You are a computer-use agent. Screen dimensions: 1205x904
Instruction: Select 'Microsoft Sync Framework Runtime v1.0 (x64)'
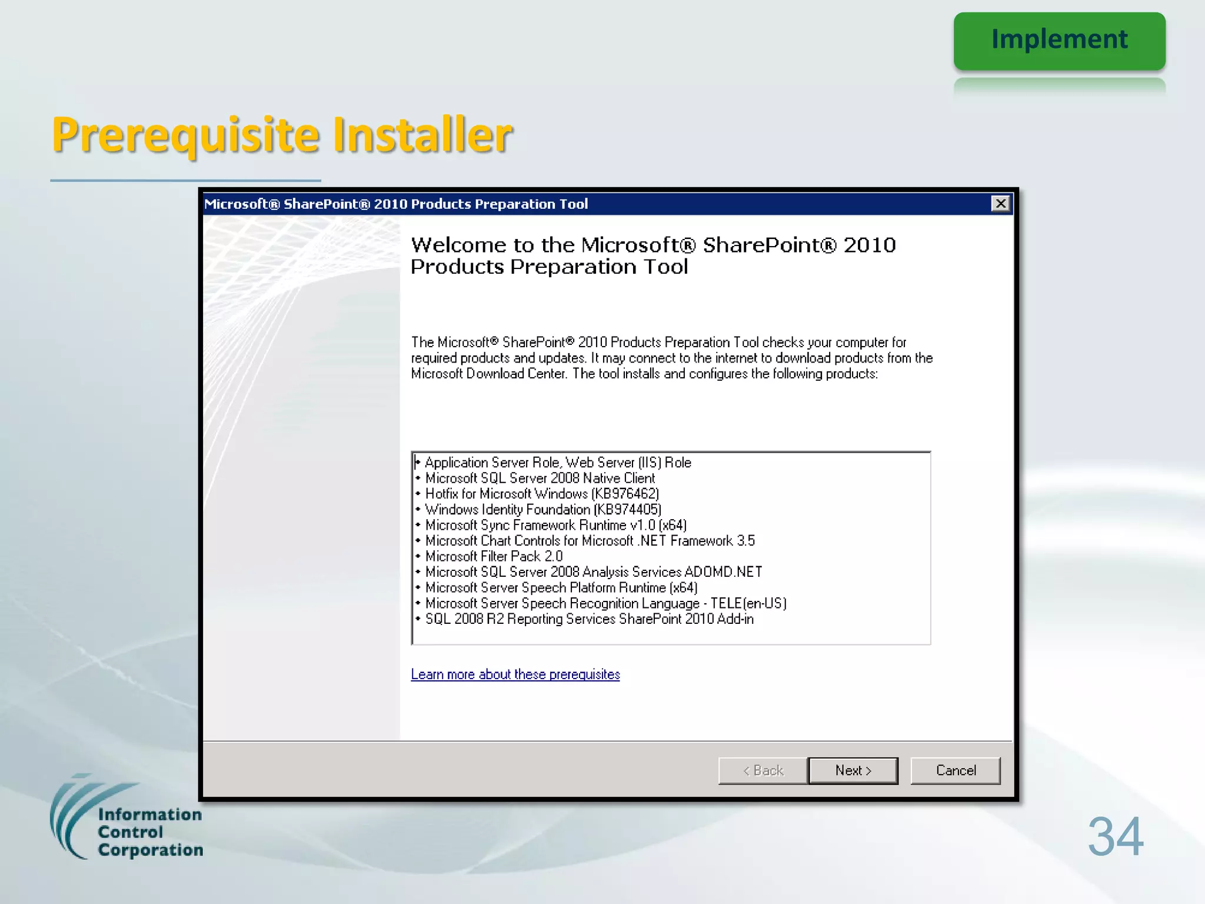coord(555,525)
